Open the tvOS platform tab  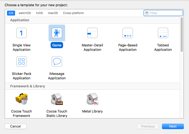tap(39, 13)
